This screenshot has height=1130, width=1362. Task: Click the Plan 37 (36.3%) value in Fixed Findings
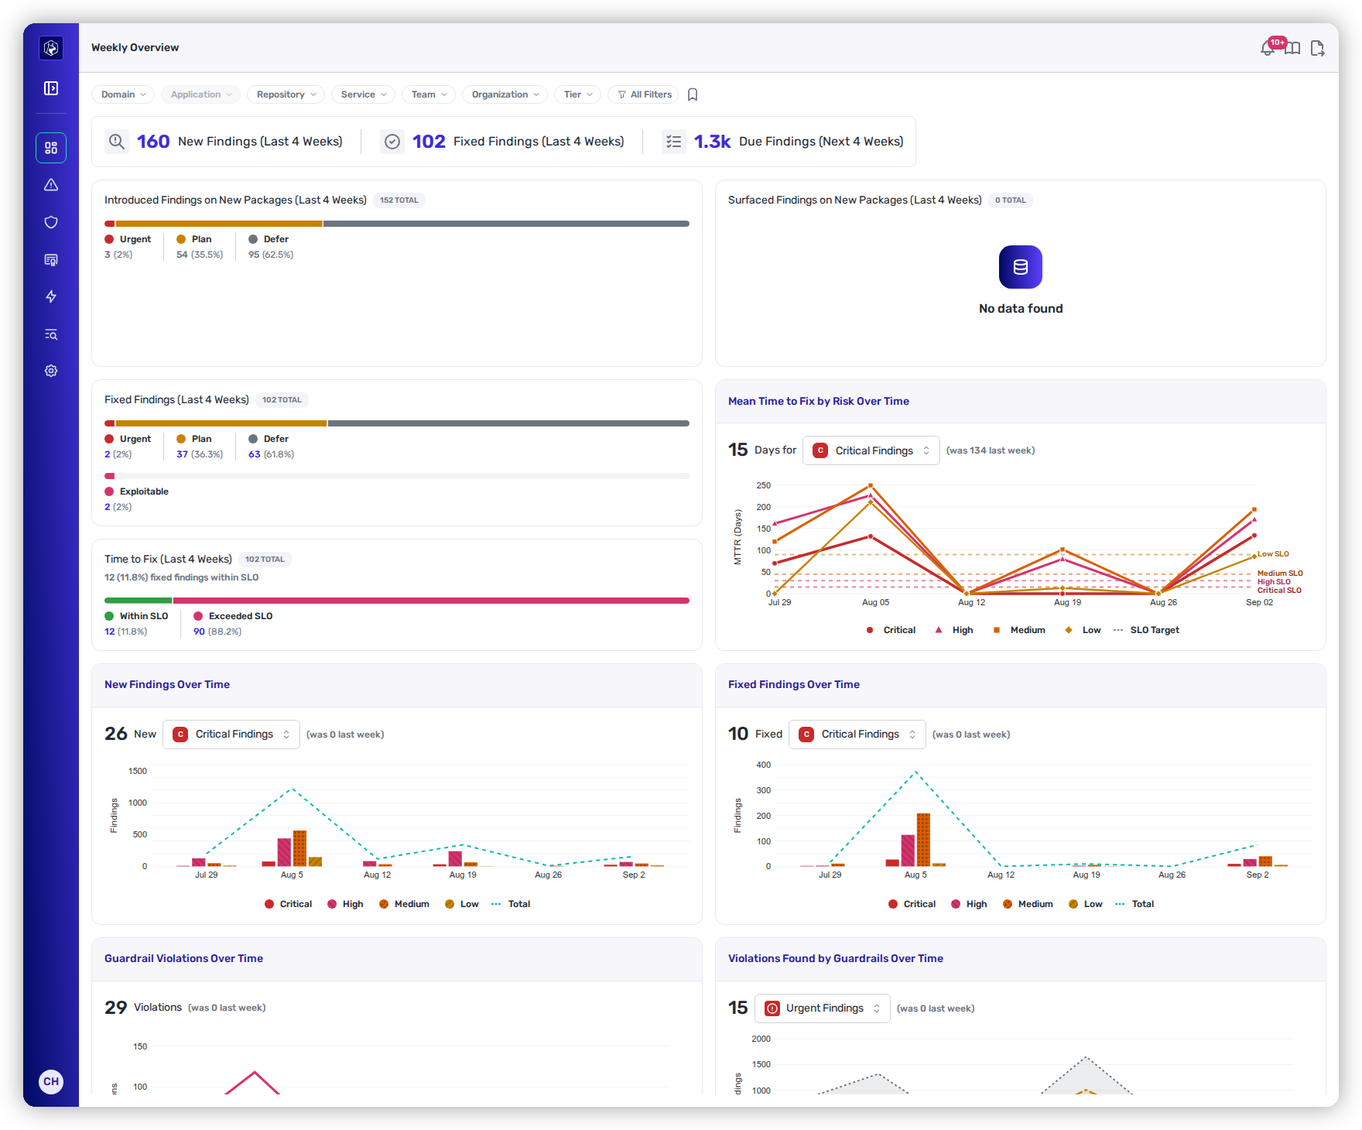(x=200, y=454)
